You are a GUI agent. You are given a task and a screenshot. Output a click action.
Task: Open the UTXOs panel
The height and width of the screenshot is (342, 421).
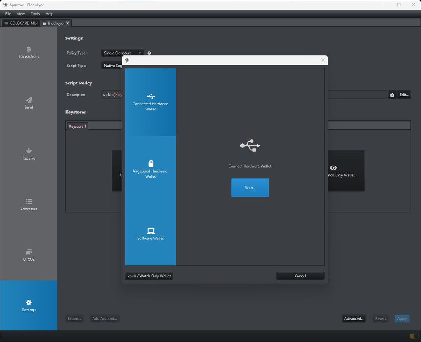[x=29, y=255]
